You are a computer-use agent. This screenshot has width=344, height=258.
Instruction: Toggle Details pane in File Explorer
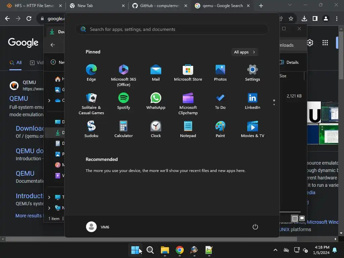point(289,62)
